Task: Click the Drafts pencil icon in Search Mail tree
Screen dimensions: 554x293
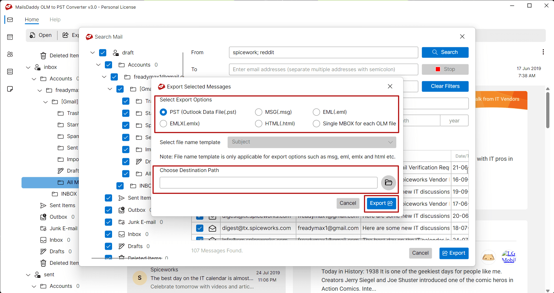Action: pyautogui.click(x=122, y=246)
